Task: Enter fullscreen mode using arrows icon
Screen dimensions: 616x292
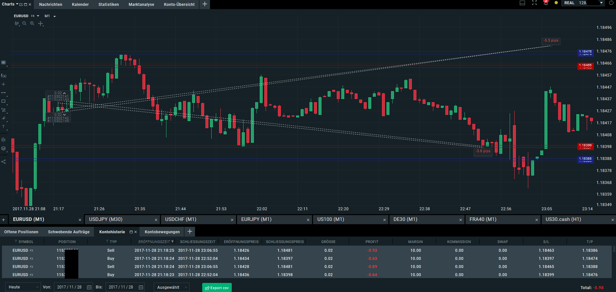Action: [x=534, y=3]
